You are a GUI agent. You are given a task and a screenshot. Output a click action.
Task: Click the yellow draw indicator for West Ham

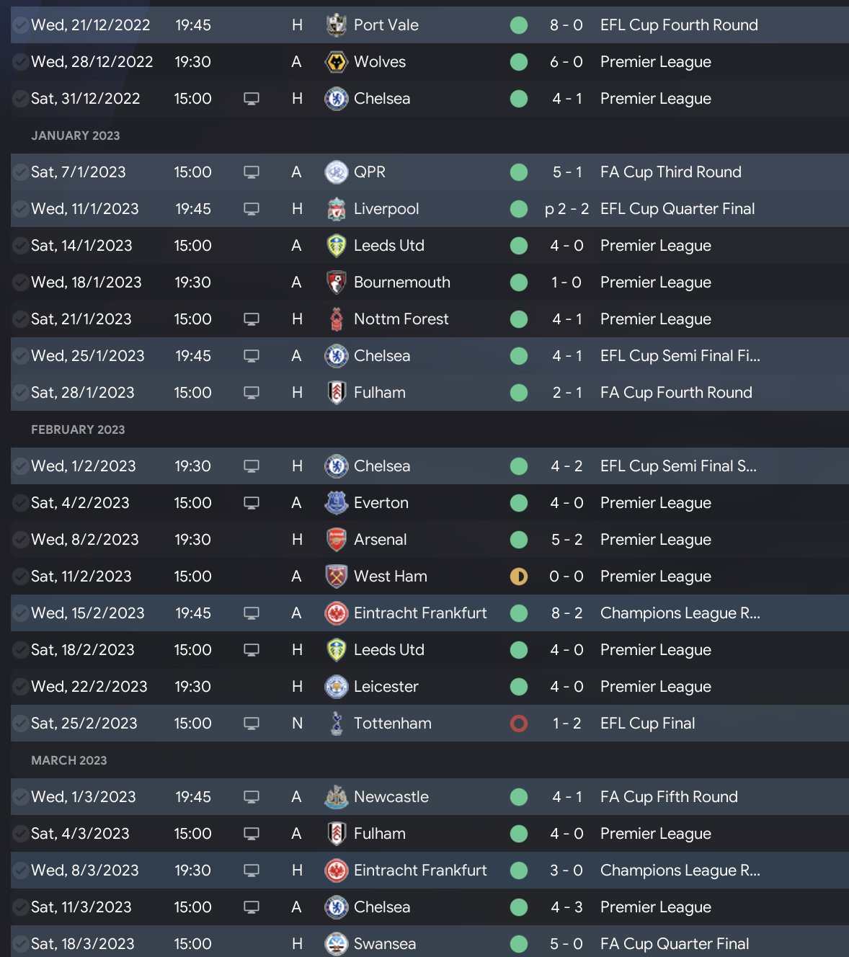[519, 577]
